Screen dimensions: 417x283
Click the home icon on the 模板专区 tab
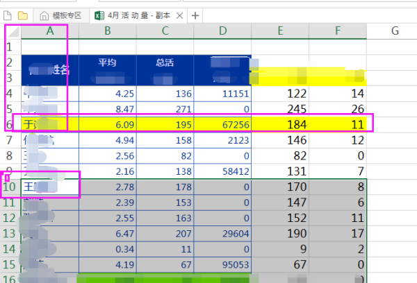45,15
